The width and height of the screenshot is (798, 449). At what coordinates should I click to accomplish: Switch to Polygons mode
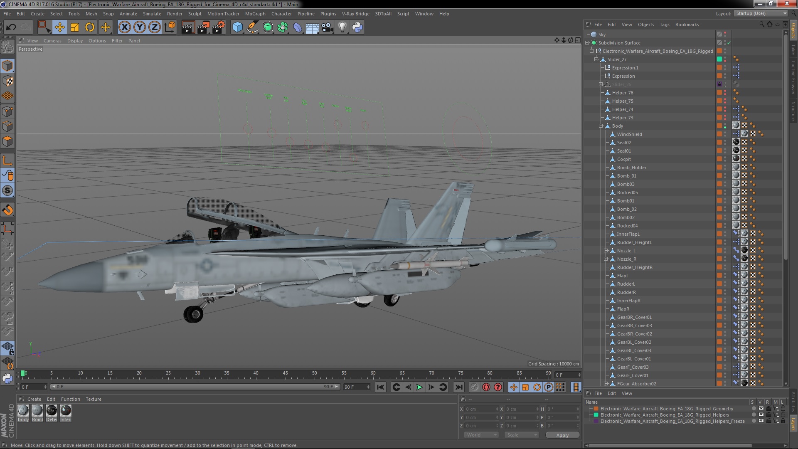pos(7,141)
